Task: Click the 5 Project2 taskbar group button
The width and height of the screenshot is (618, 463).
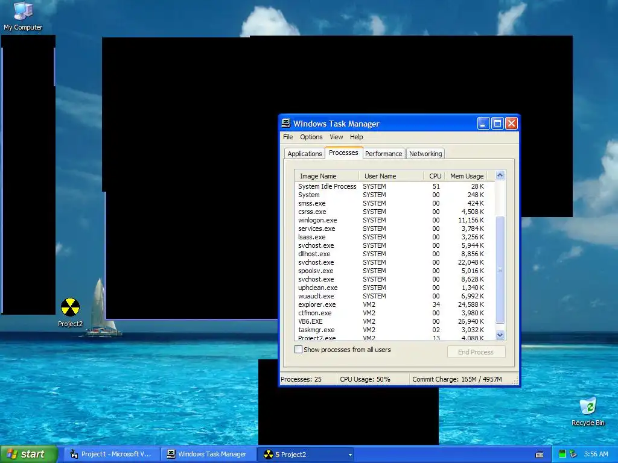Action: [305, 455]
